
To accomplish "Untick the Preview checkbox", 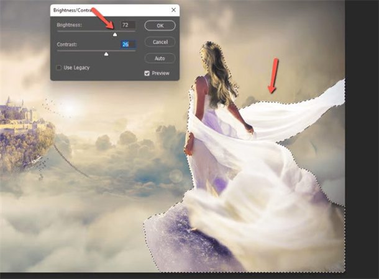I will 147,73.
